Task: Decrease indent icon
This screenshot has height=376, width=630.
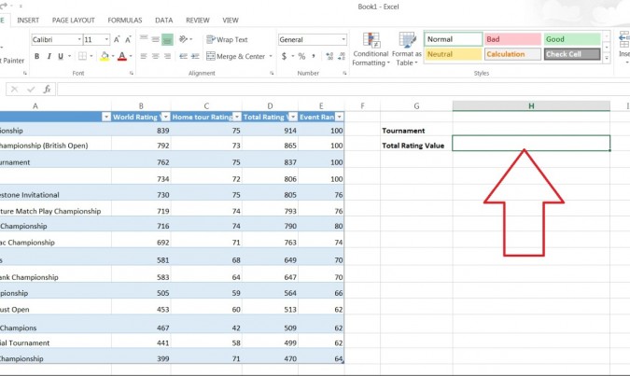Action: click(183, 56)
